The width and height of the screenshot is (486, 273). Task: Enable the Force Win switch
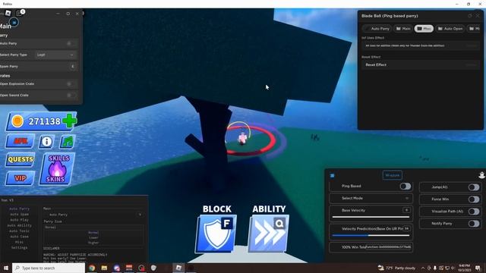(474, 199)
